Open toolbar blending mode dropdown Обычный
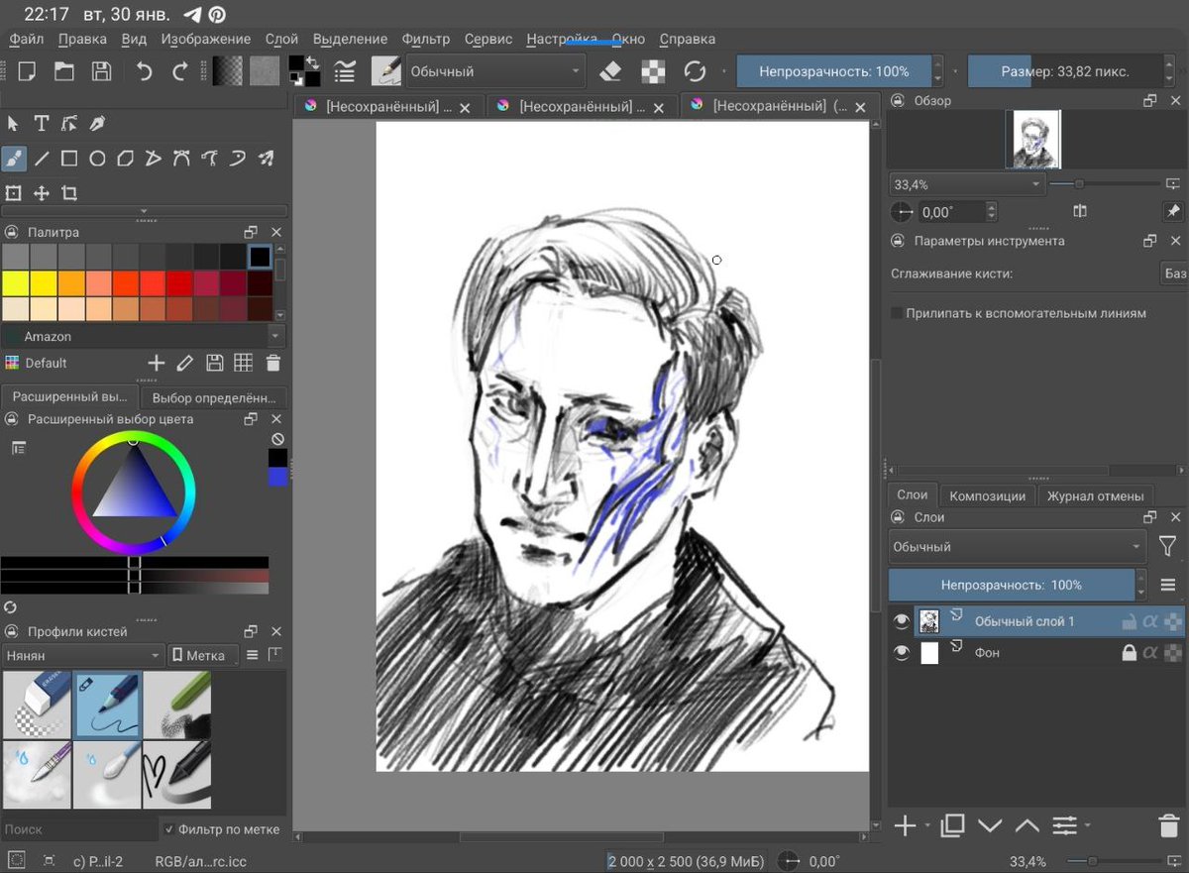This screenshot has height=873, width=1189. 496,71
